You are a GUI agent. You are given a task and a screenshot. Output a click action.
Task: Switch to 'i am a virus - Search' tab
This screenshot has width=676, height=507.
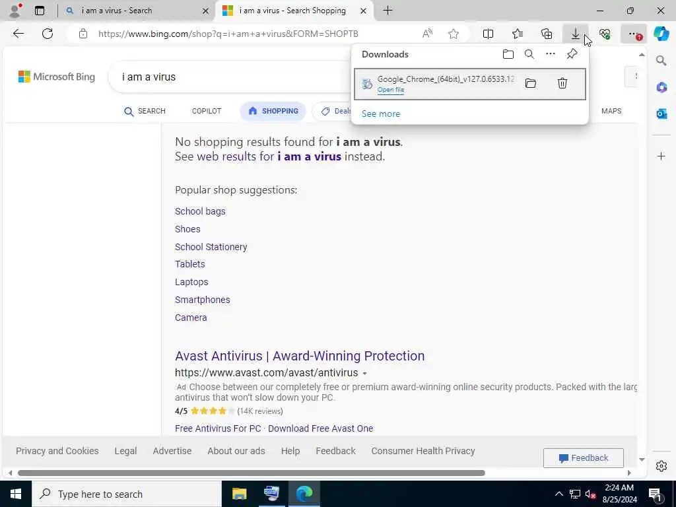pos(135,11)
